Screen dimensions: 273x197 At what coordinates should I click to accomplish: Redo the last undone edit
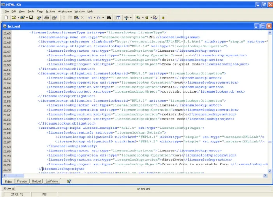coord(99,18)
